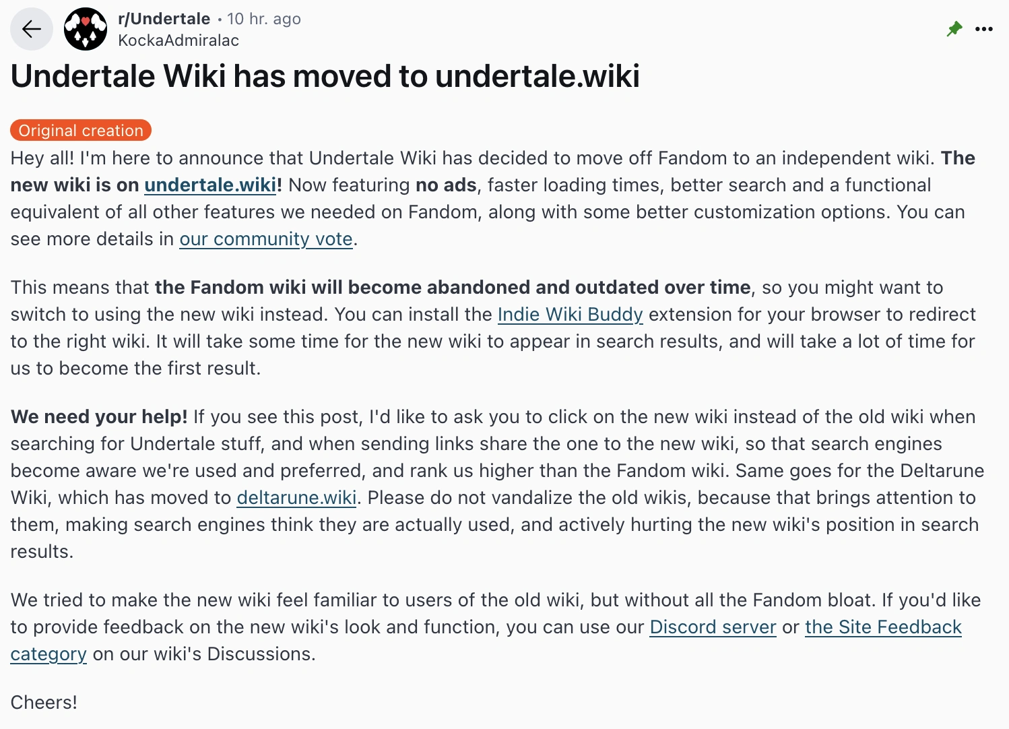Join via the Discord server link

[x=712, y=627]
